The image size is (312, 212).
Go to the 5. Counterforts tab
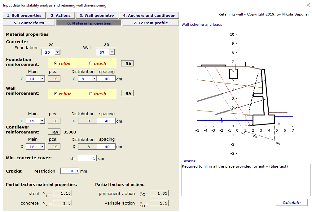29,22
